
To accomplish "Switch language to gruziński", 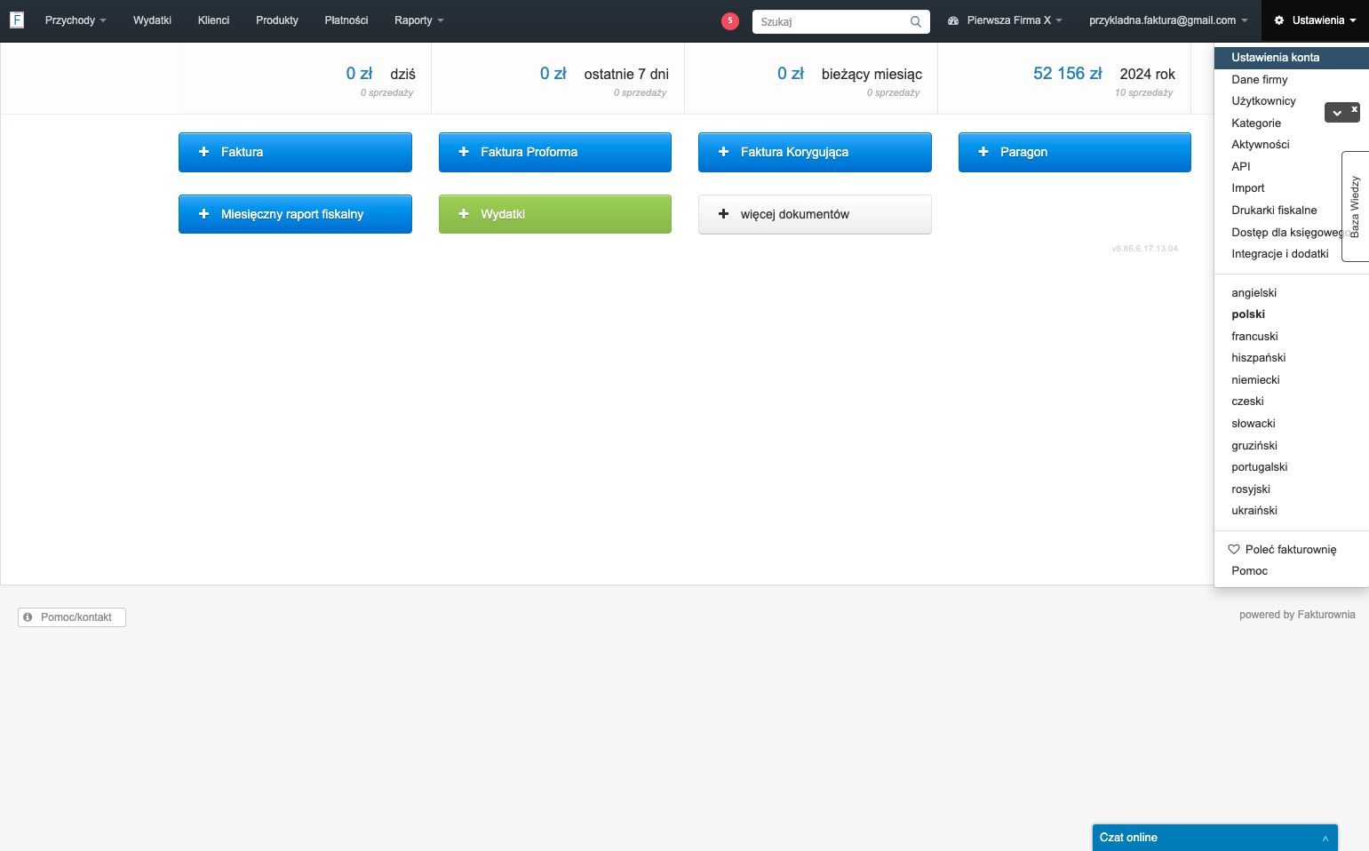I will pyautogui.click(x=1291, y=445).
